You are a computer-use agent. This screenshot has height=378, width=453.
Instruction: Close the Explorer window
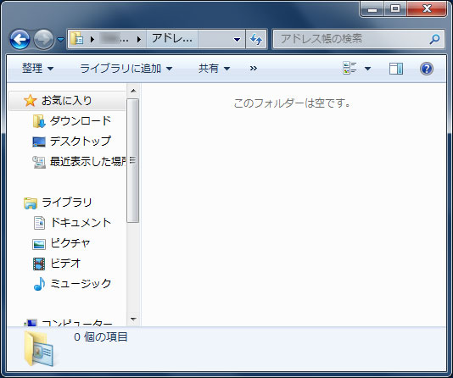point(427,9)
